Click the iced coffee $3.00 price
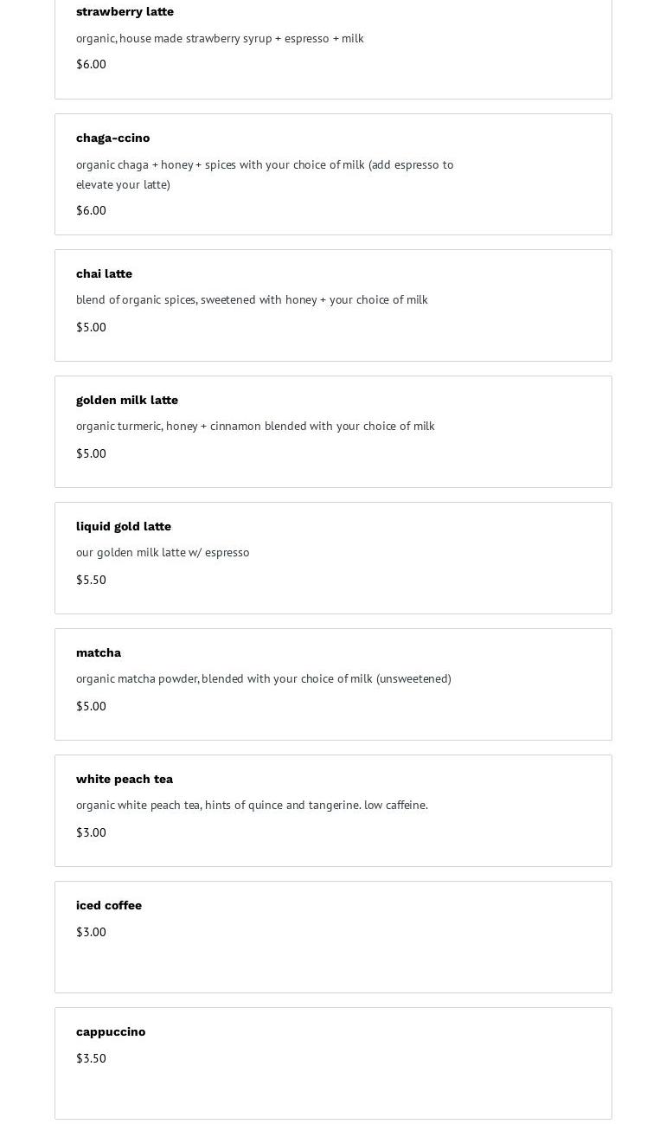Image resolution: width=666 pixels, height=1124 pixels. coord(91,932)
